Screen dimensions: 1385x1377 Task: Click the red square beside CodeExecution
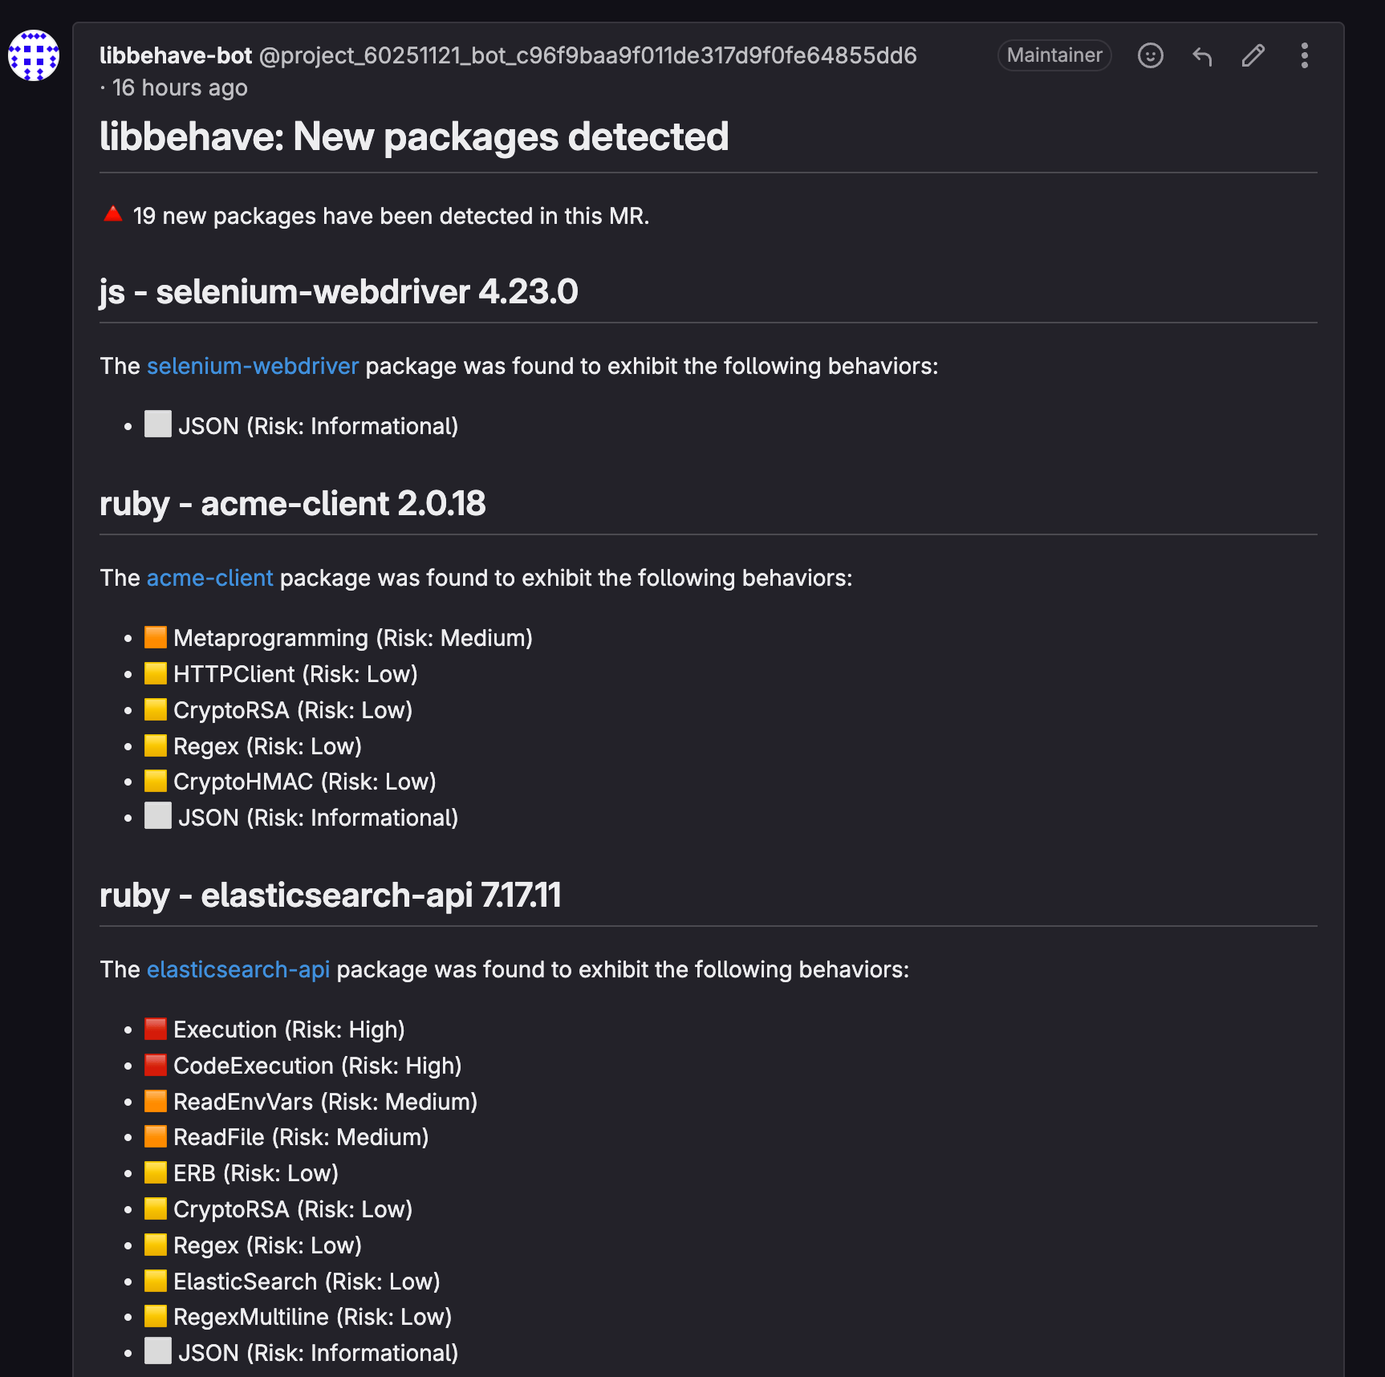[x=156, y=1065]
